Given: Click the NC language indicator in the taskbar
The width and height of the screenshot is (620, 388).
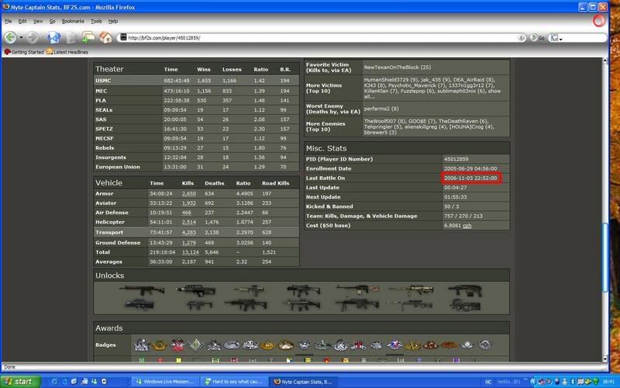Looking at the screenshot, I should (488, 382).
